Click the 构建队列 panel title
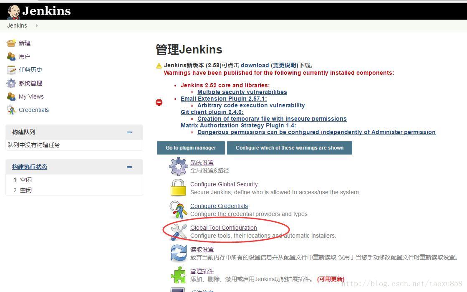467x292 pixels. 23,132
